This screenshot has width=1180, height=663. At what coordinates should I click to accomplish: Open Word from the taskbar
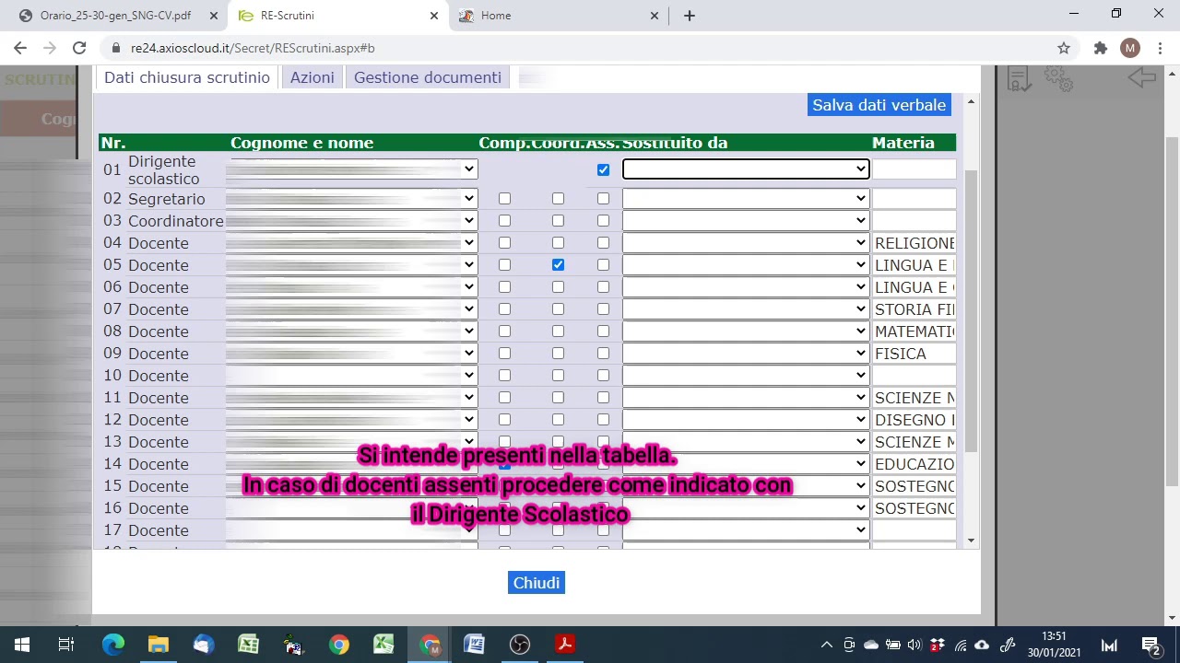coord(475,645)
